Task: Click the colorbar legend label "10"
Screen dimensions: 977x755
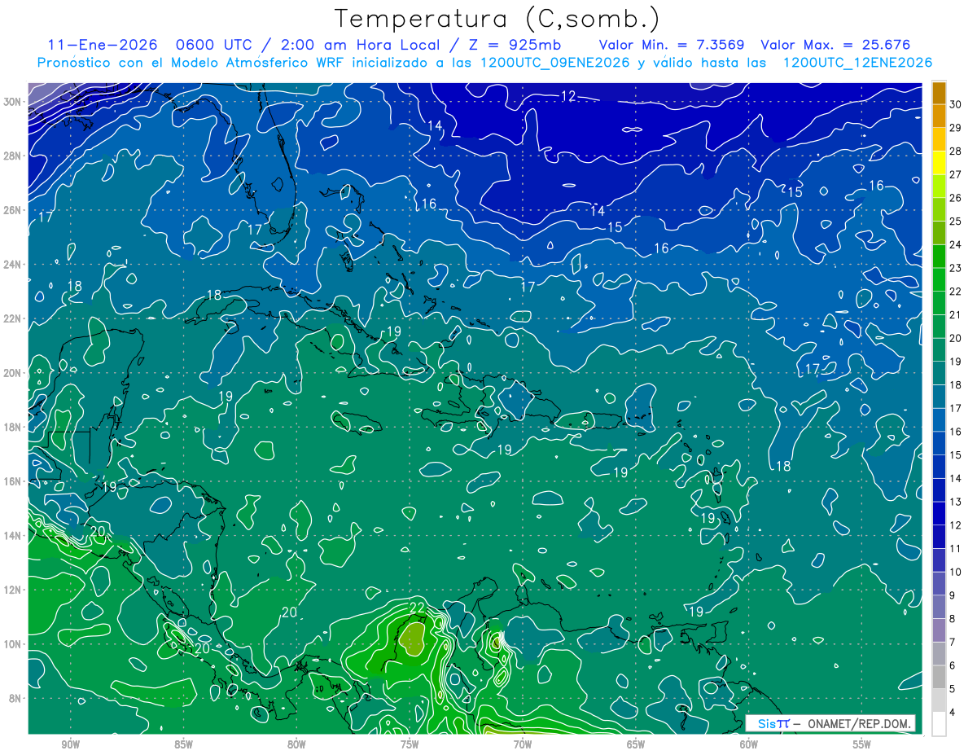Action: point(956,572)
